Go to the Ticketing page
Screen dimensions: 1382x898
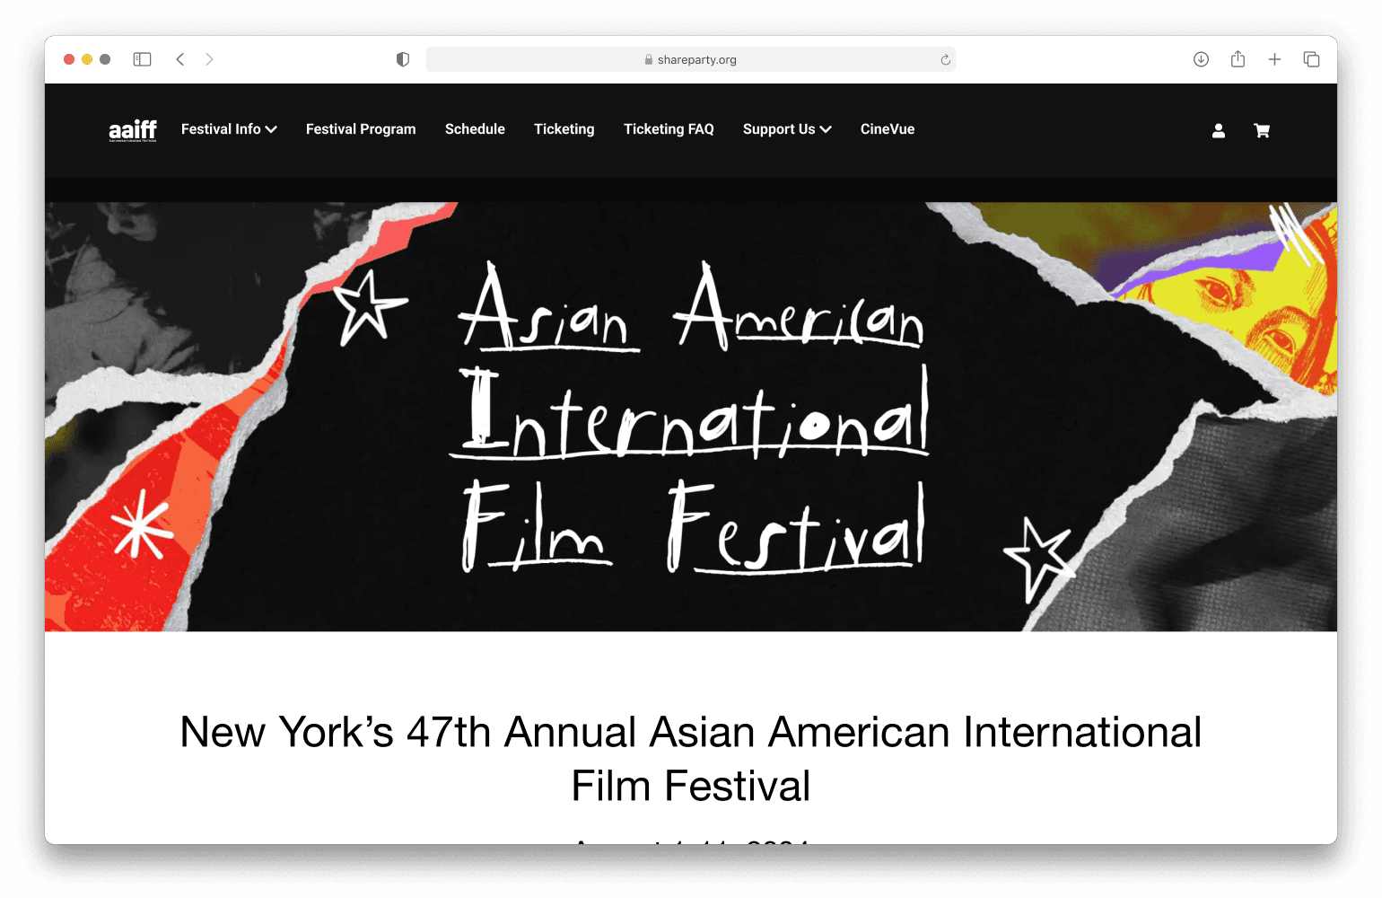pyautogui.click(x=564, y=129)
